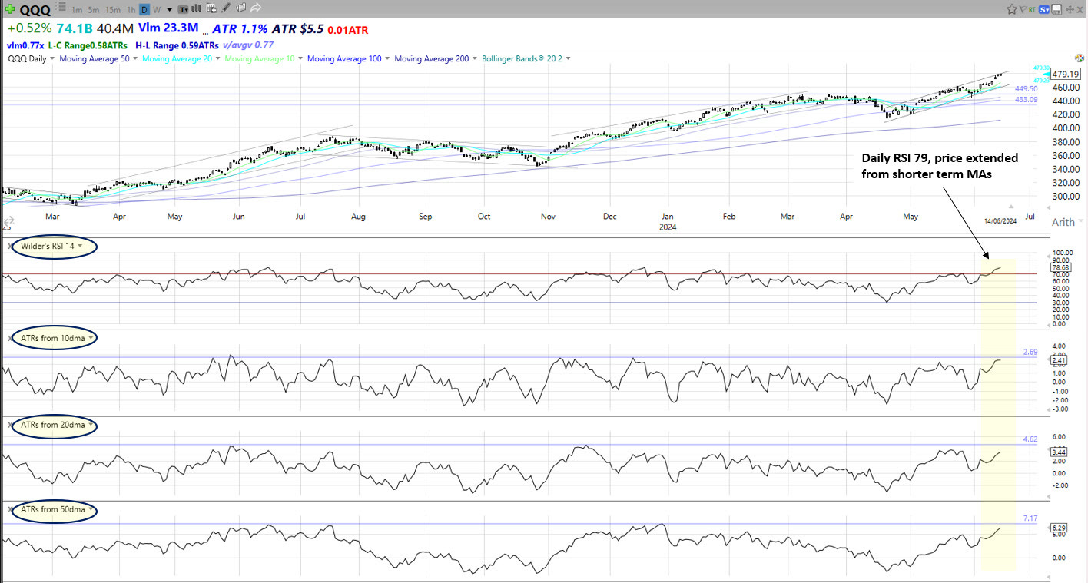Remove ATRs from 10dma pane with X
The width and height of the screenshot is (1088, 583).
(9, 338)
